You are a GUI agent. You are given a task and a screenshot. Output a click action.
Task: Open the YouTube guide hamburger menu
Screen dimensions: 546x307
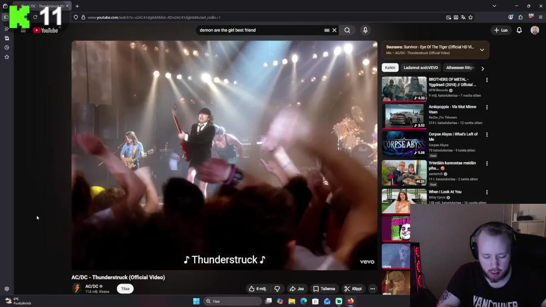pyautogui.click(x=23, y=30)
